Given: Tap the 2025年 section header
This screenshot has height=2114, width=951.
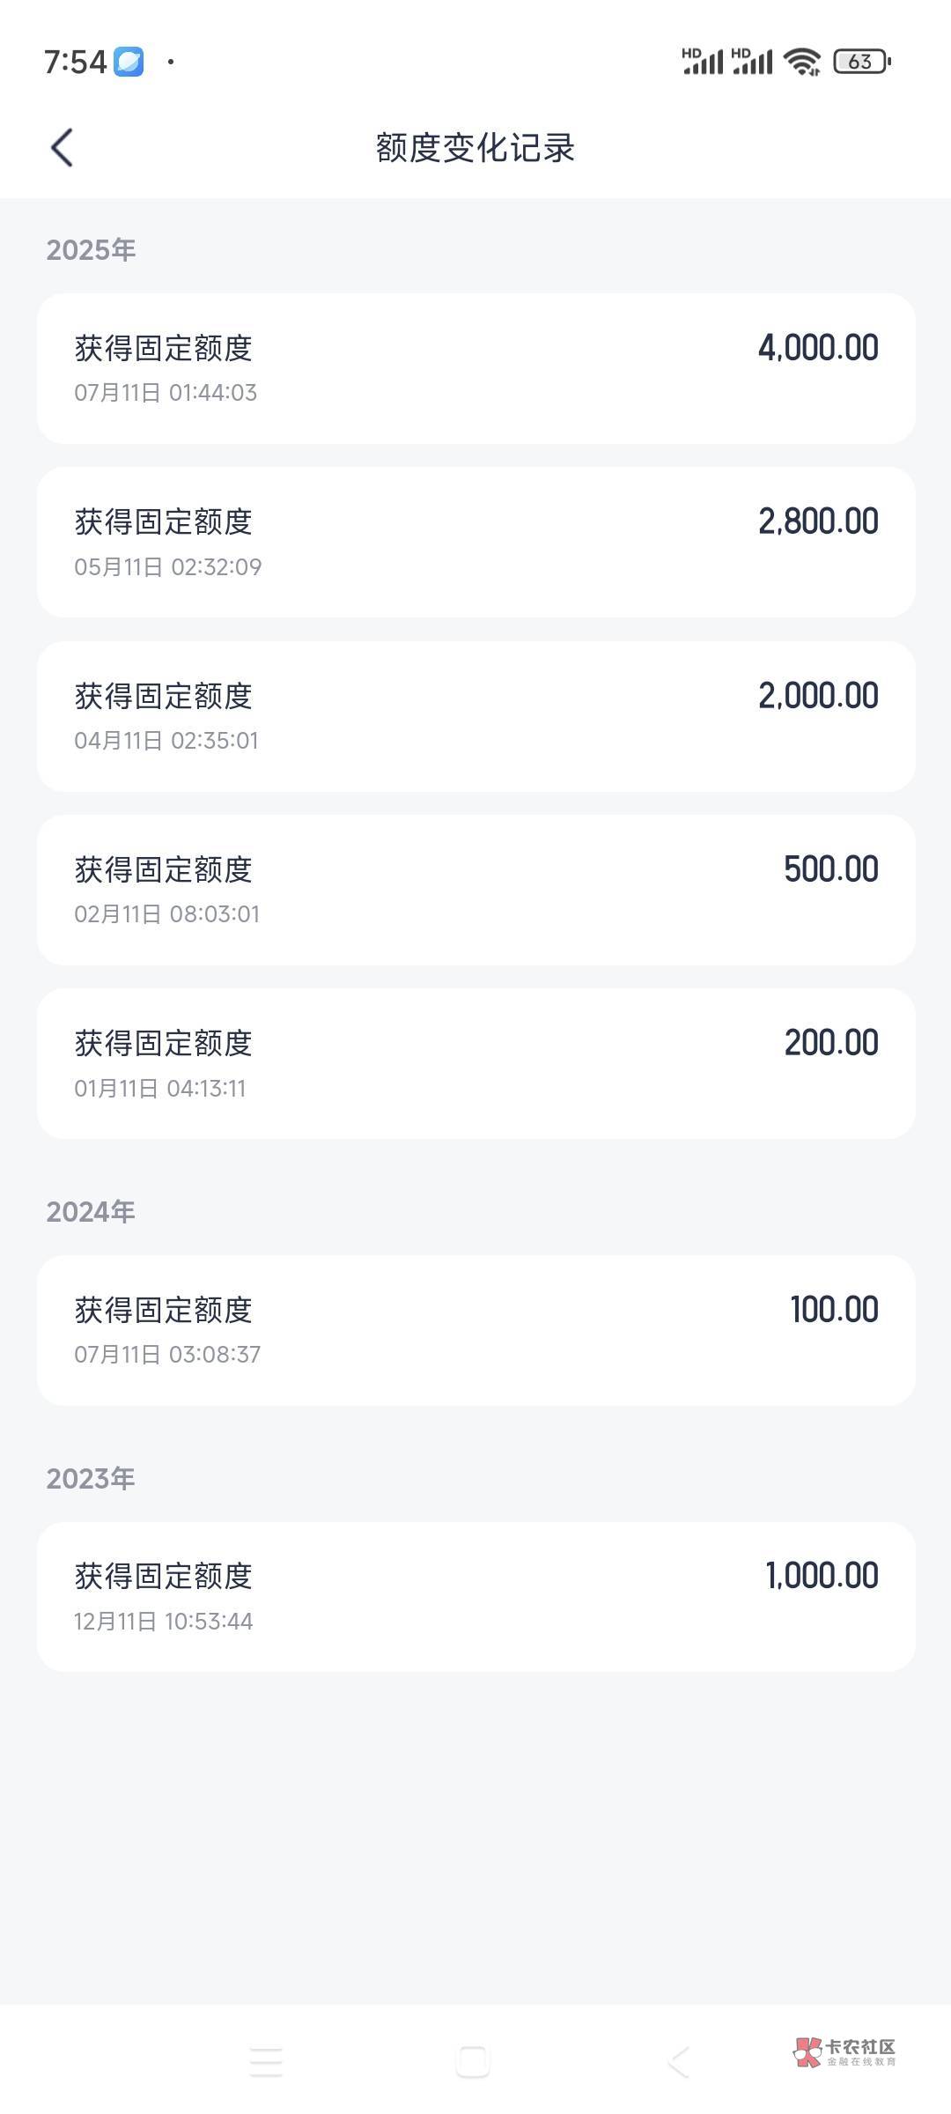Looking at the screenshot, I should click(x=91, y=250).
